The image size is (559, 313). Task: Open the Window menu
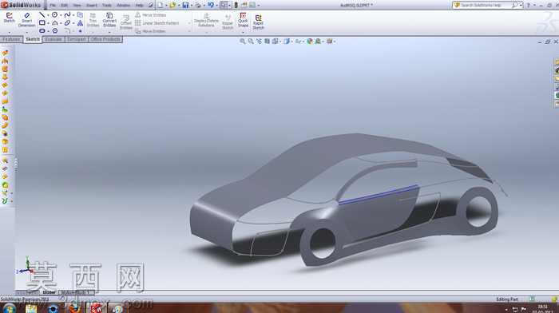[123, 6]
